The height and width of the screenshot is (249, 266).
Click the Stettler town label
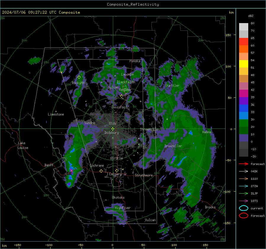172,86
